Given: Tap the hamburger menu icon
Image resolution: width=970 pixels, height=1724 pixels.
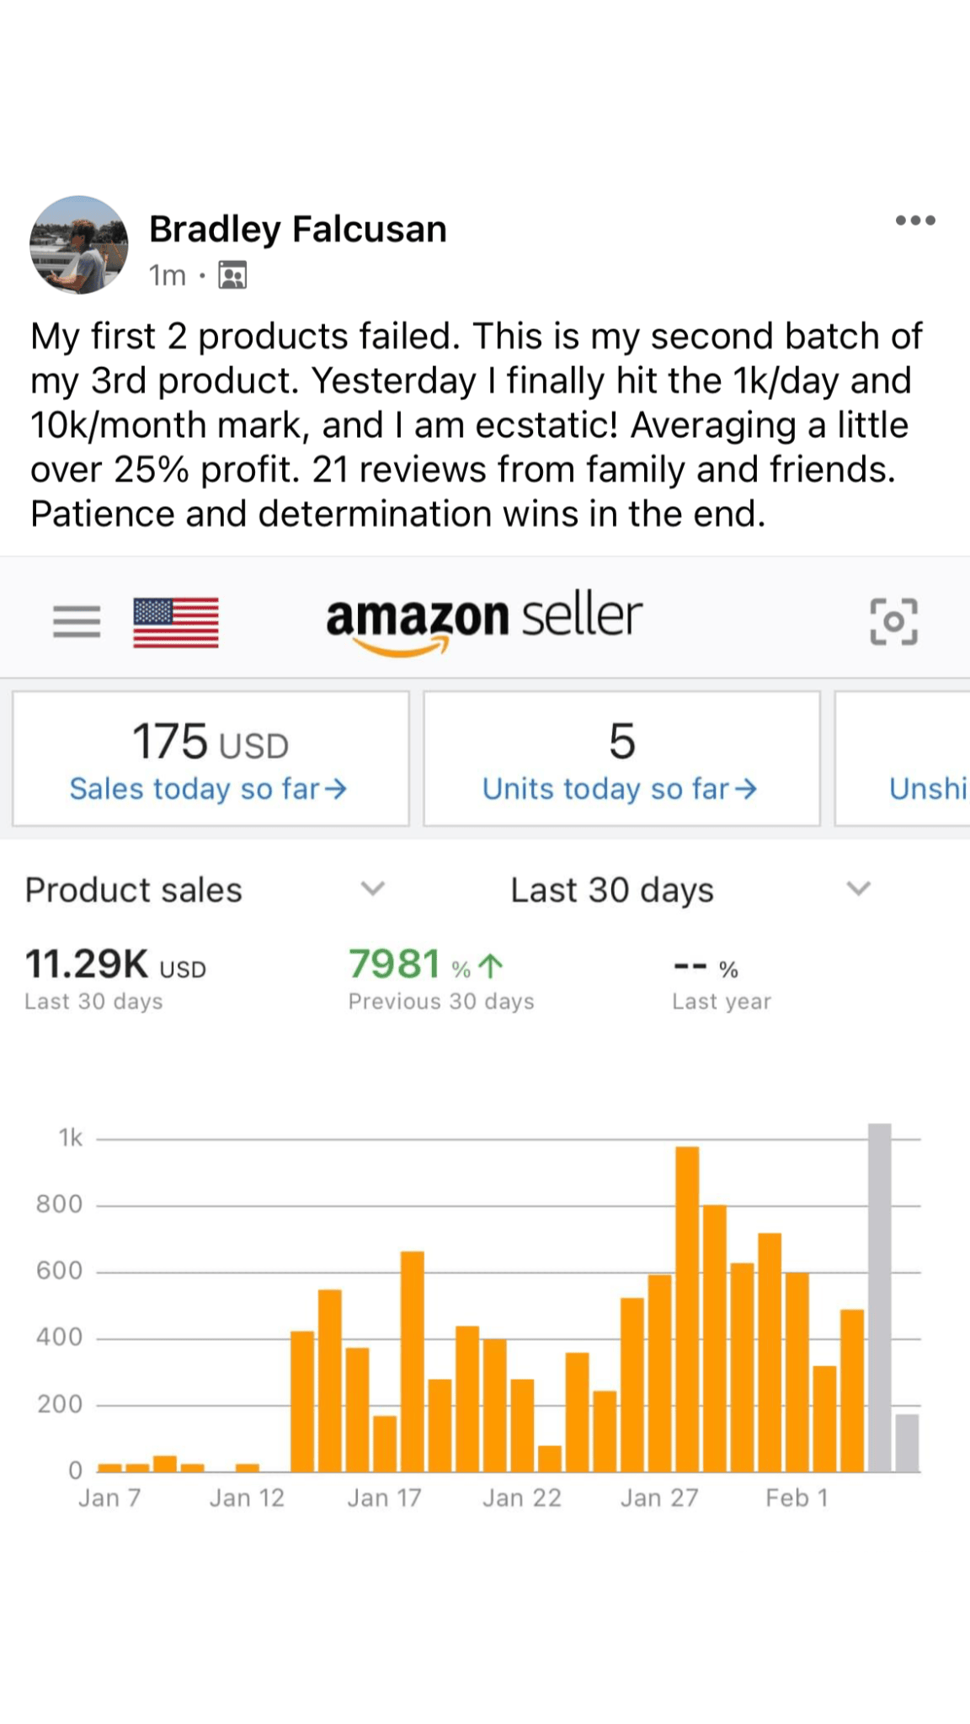Looking at the screenshot, I should 77,622.
